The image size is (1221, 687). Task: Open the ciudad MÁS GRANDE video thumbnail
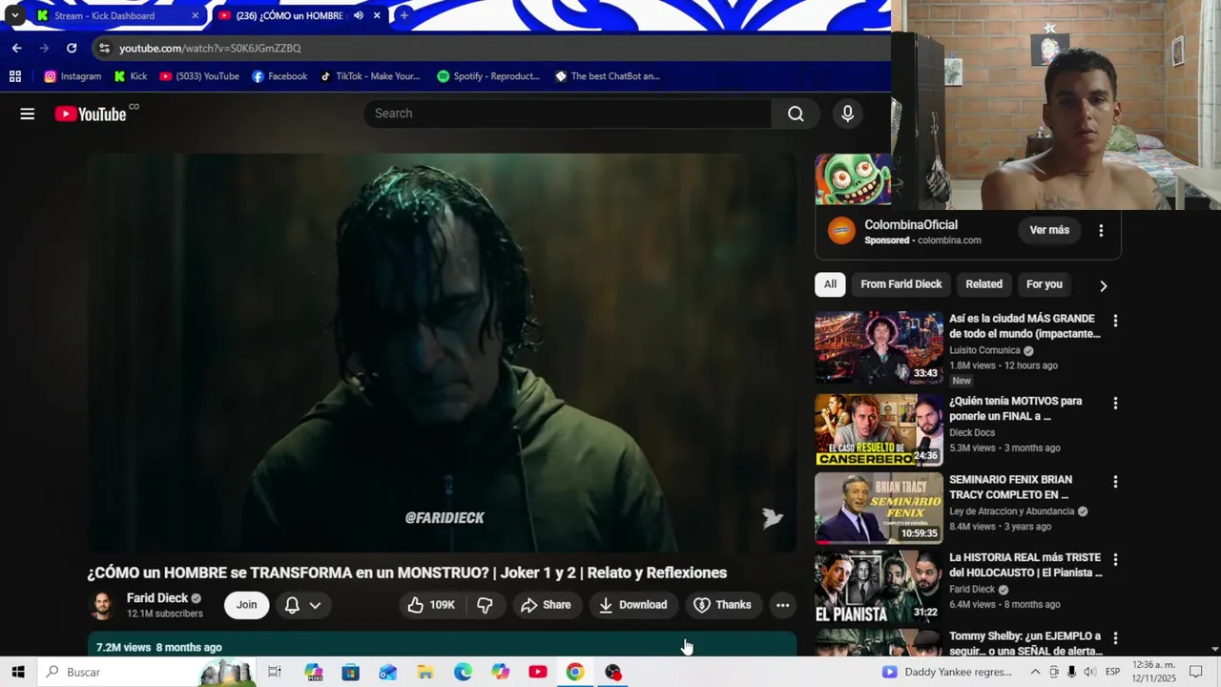pos(879,347)
